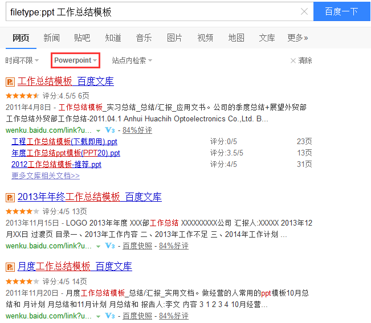The width and height of the screenshot is (371, 323).
Task: Click the PPT icon beside 月度工作总结模板
Action: click(x=10, y=267)
